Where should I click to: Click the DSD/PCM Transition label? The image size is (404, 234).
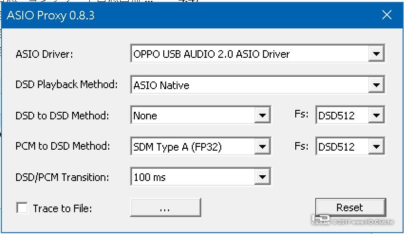click(x=62, y=177)
